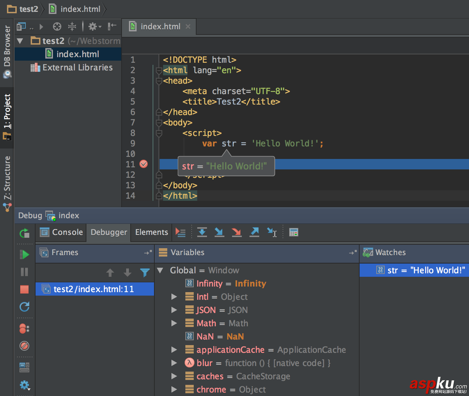The width and height of the screenshot is (469, 396).
Task: Select index.html in the Project tree
Action: click(x=68, y=54)
